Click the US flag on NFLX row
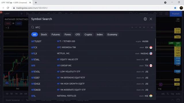Screen dimensions: 184x103 point(151,54)
